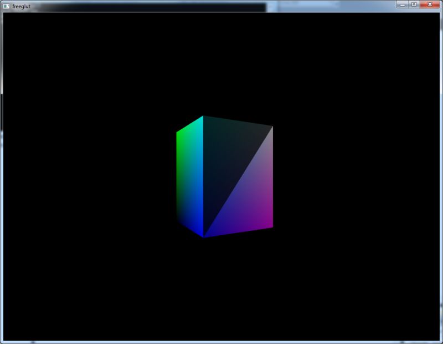Click the minimize icon of the background window
The image size is (443, 344).
[402, 5]
